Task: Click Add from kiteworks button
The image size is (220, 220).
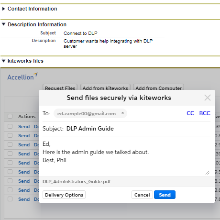Action: (105, 87)
